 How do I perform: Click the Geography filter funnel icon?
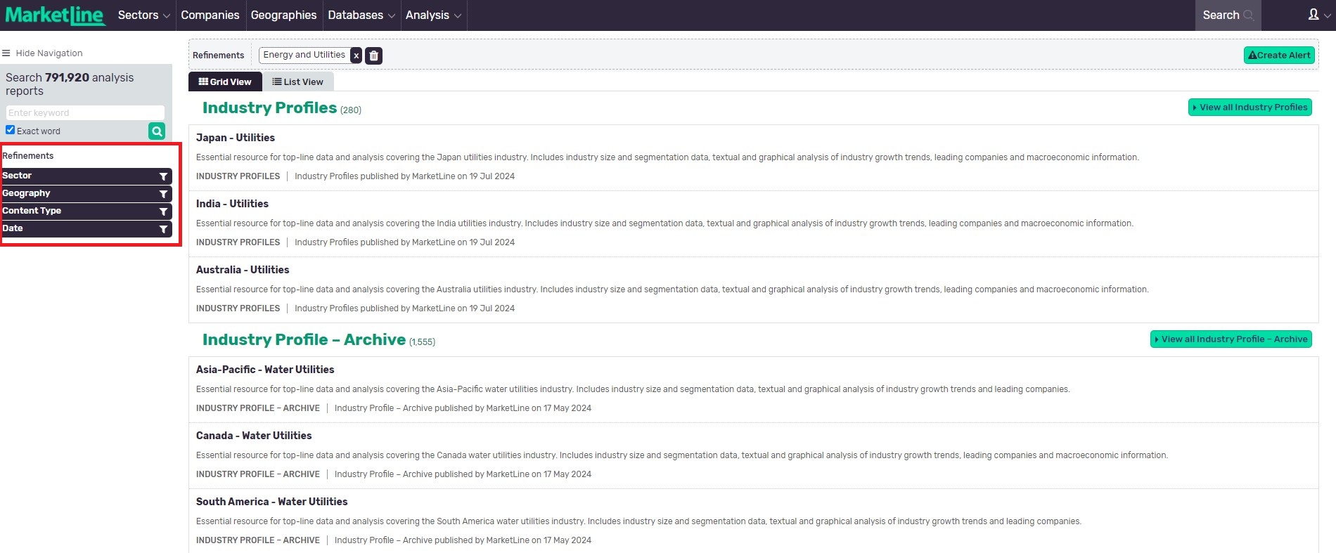click(x=163, y=194)
